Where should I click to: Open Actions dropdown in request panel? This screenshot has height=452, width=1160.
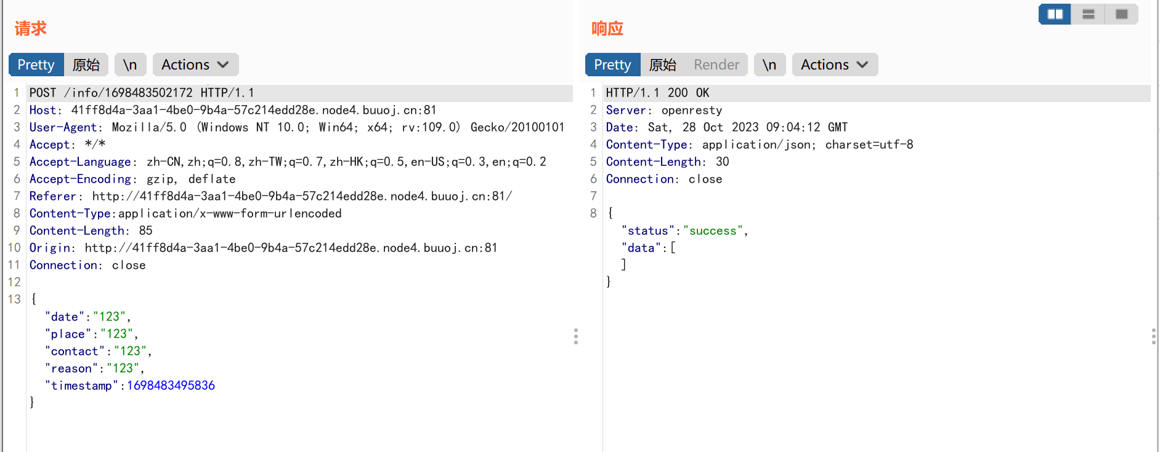(x=195, y=65)
